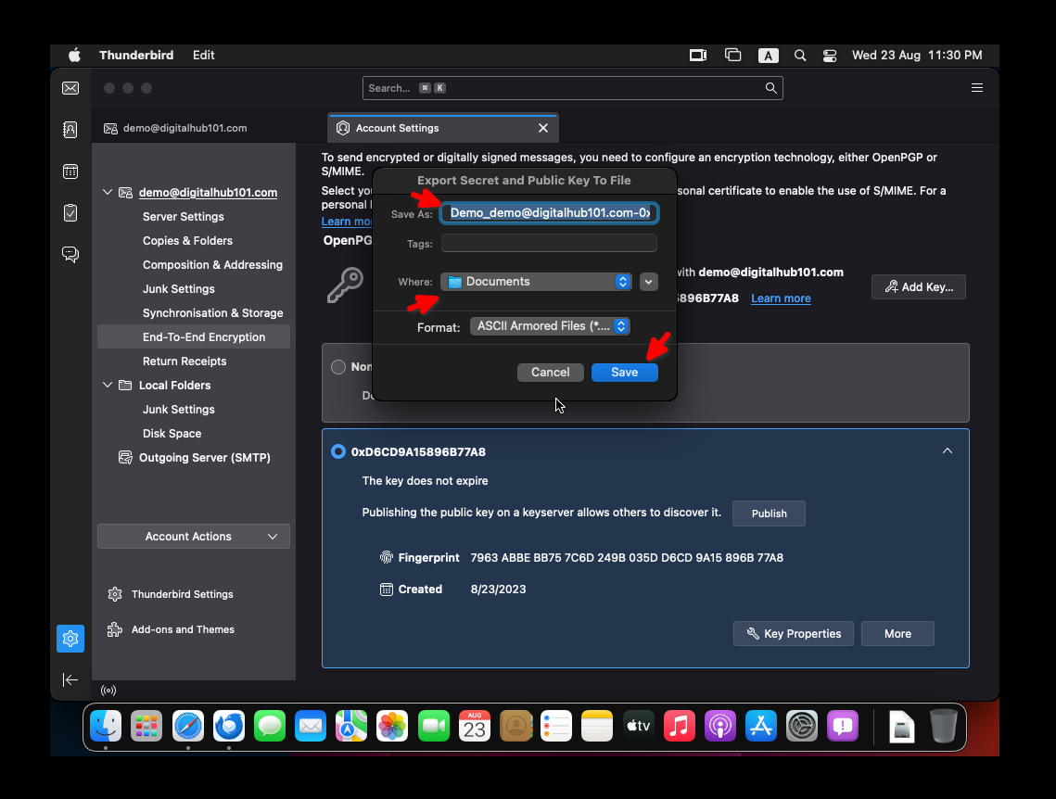1056x799 pixels.
Task: Open Messages from the dock
Action: coord(270,727)
